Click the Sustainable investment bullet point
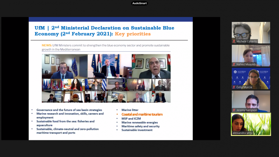 (137, 130)
